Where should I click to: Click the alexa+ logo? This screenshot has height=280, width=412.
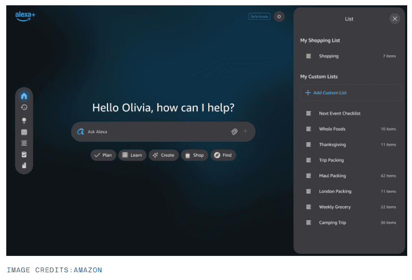pyautogui.click(x=25, y=16)
